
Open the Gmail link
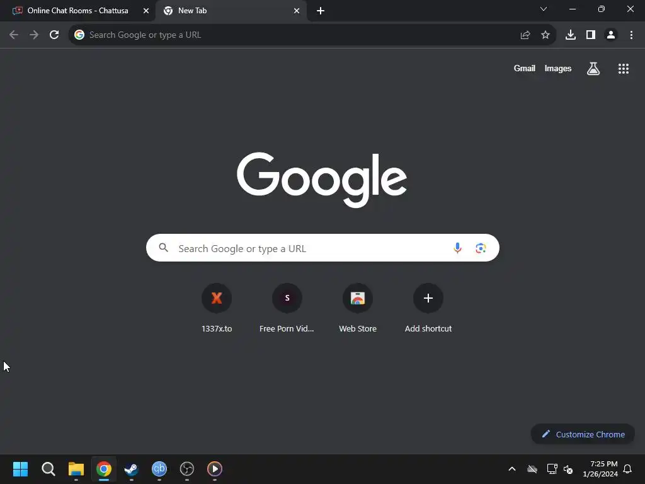click(525, 68)
